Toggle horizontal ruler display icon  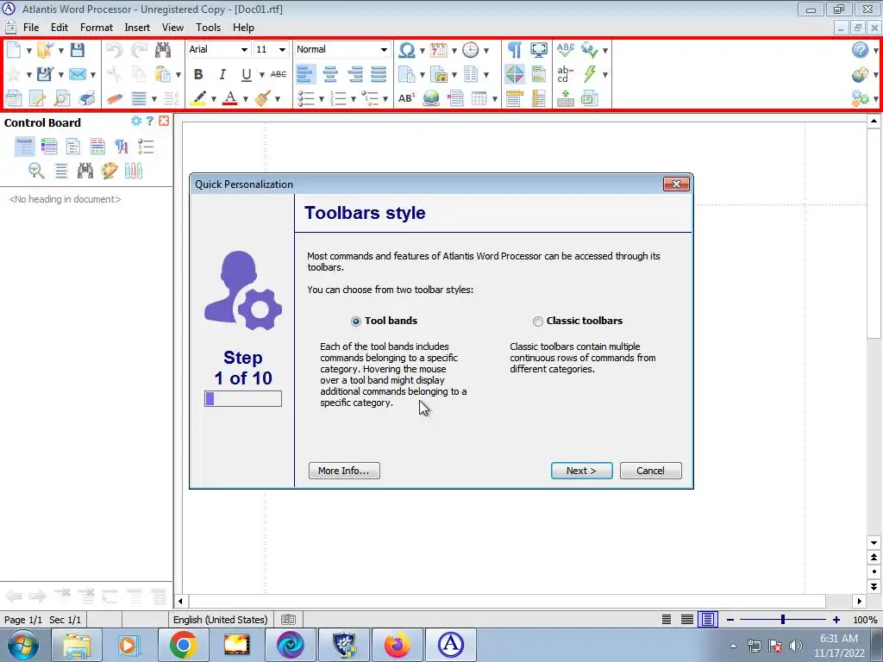[x=515, y=98]
